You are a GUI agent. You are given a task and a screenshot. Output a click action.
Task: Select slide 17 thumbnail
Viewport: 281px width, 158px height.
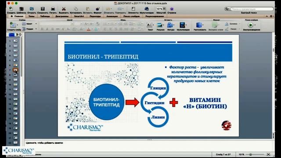(16, 118)
